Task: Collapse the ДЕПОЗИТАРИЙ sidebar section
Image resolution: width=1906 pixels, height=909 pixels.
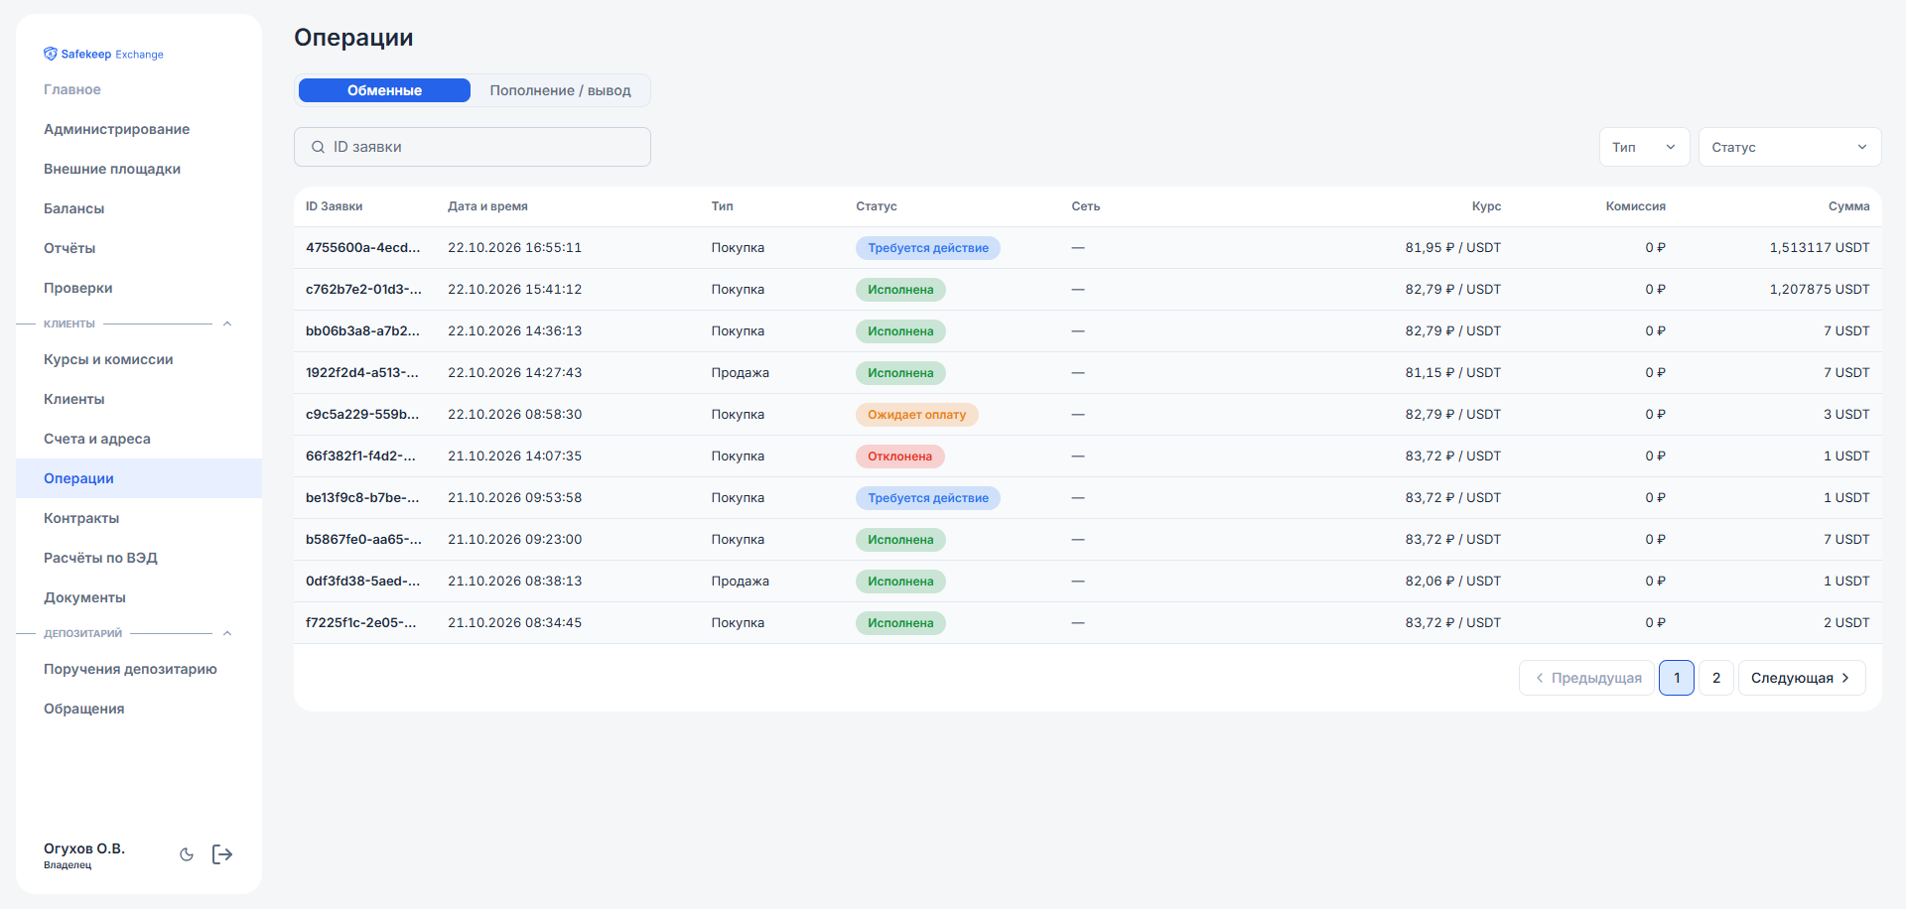Action: tap(227, 633)
